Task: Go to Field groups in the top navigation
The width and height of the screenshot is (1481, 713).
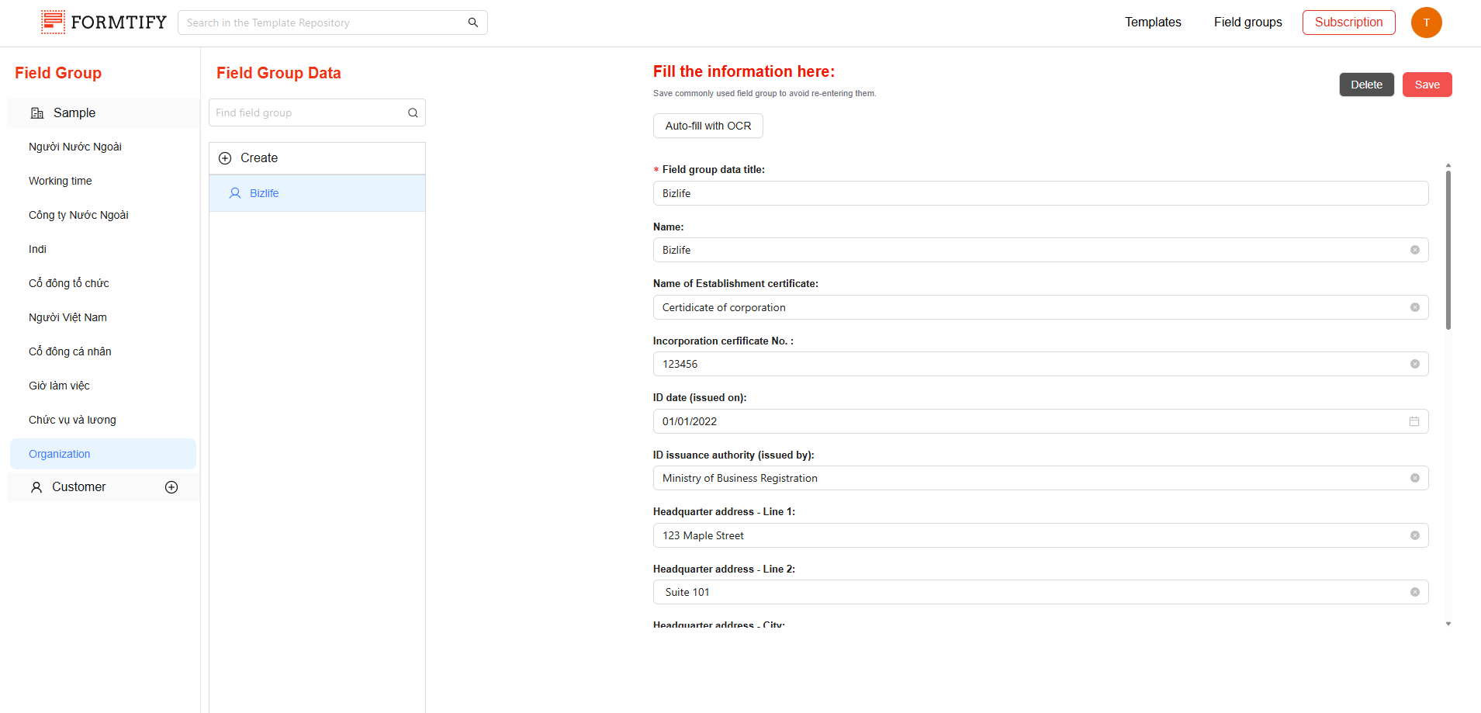Action: pyautogui.click(x=1247, y=22)
